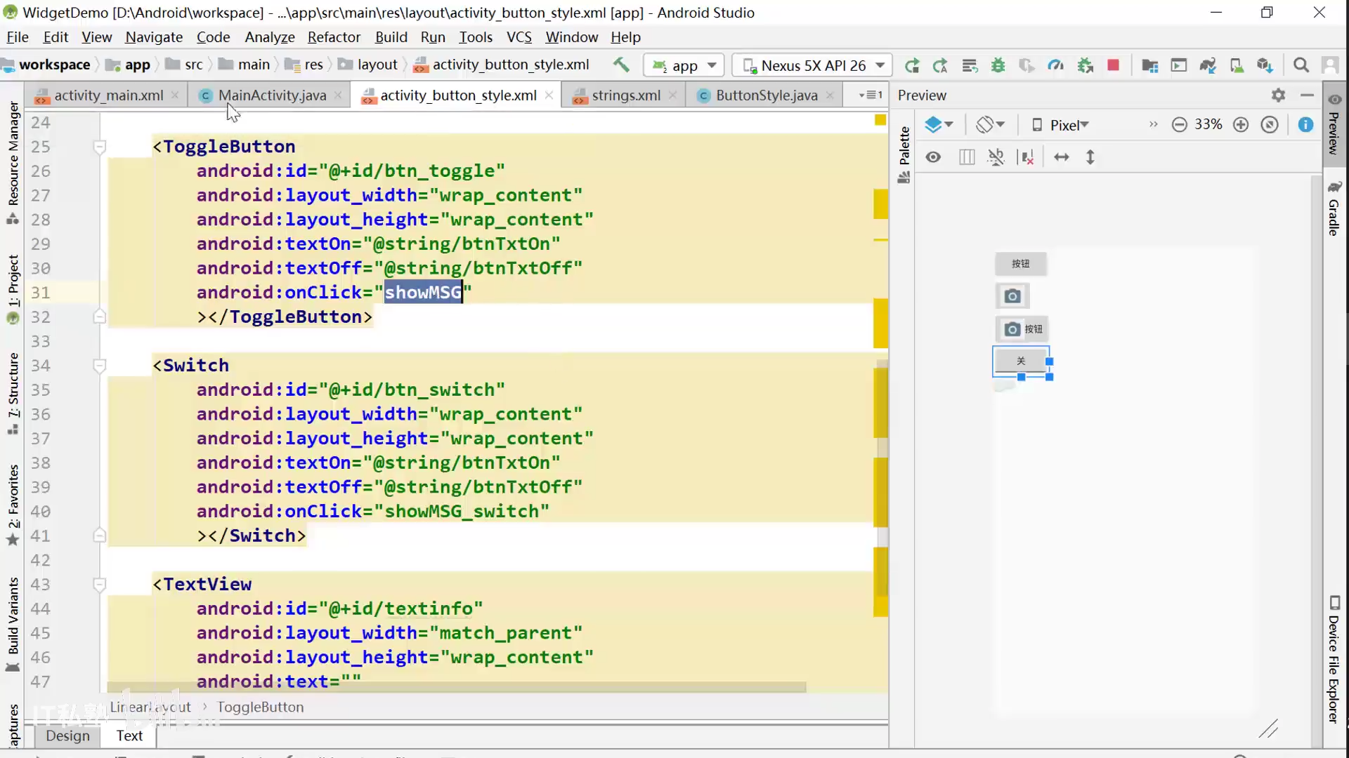This screenshot has height=758, width=1349.
Task: Open the Pixel device selector in Preview
Action: click(x=1061, y=125)
